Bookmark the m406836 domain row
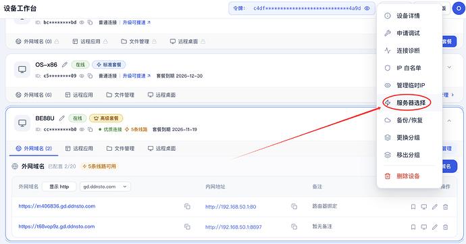 pyautogui.click(x=413, y=207)
